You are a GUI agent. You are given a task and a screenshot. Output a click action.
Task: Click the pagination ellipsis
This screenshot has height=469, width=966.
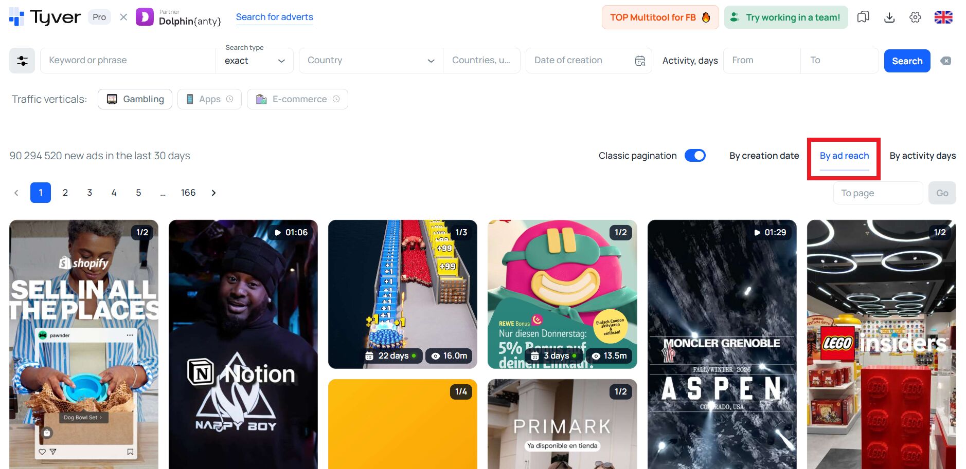tap(163, 193)
